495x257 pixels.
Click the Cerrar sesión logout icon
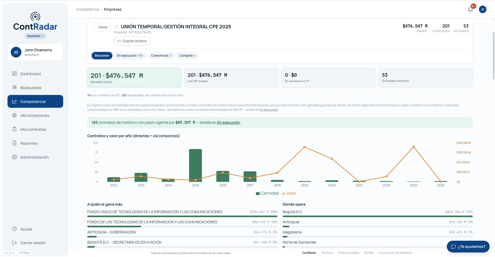(14, 243)
